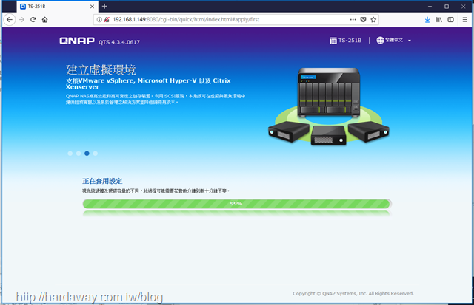The width and height of the screenshot is (474, 305).
Task: Click the insecure connection lock icon
Action: coord(107,20)
